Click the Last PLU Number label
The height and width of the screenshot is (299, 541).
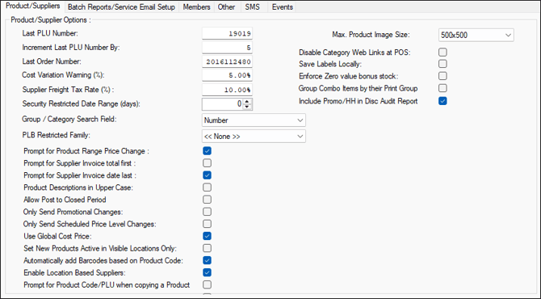point(50,33)
